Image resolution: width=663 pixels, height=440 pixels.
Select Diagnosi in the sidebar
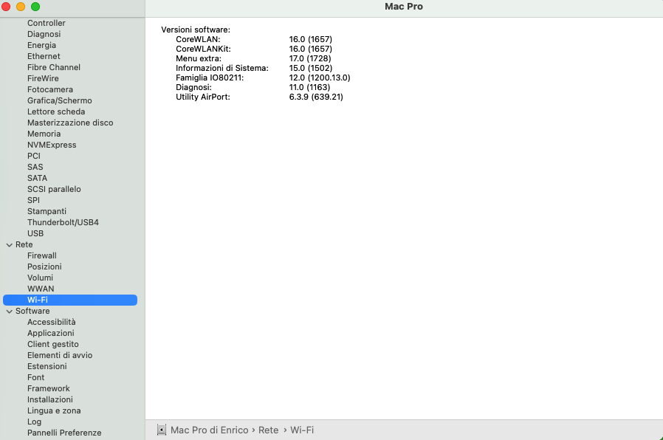[x=44, y=34]
